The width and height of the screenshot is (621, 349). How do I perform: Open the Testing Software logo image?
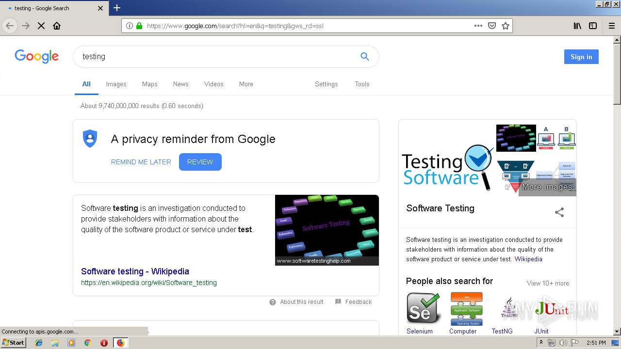click(x=447, y=167)
